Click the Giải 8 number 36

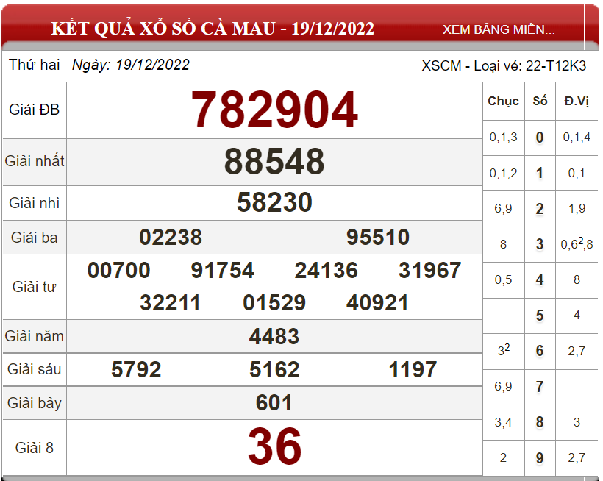274,447
